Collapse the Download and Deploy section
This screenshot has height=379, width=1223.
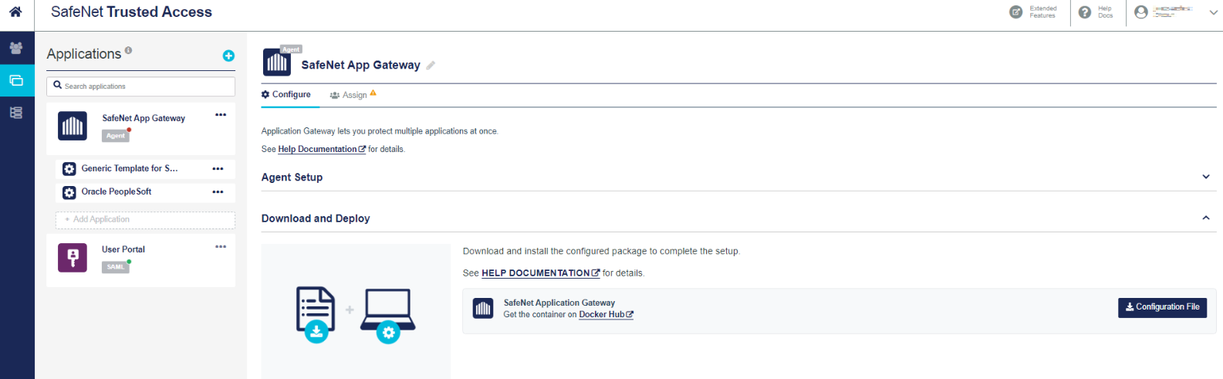click(x=1206, y=218)
